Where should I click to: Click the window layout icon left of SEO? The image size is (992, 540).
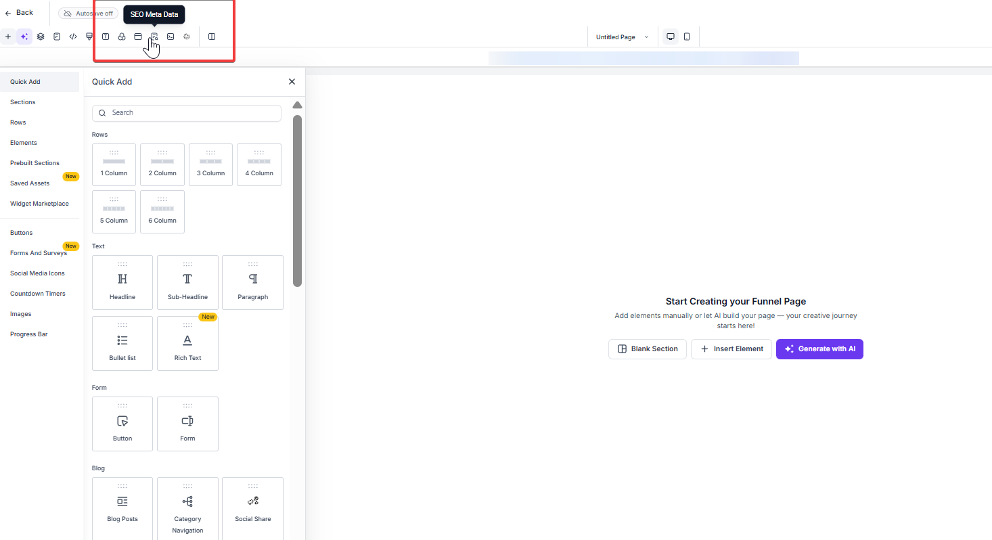(138, 37)
